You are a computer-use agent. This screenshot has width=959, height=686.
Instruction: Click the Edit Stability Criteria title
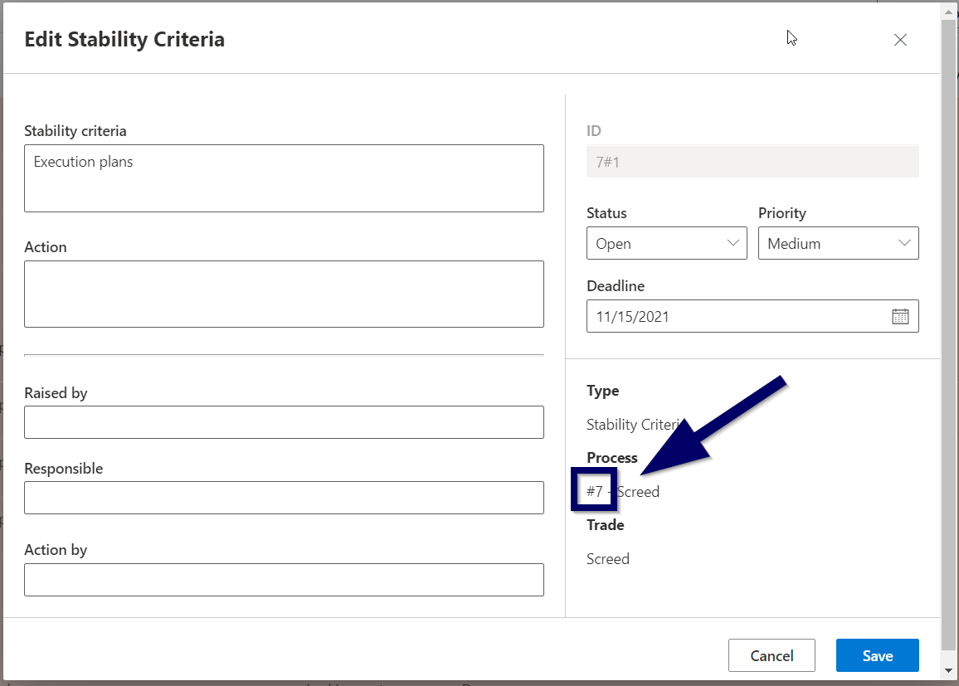(x=124, y=39)
